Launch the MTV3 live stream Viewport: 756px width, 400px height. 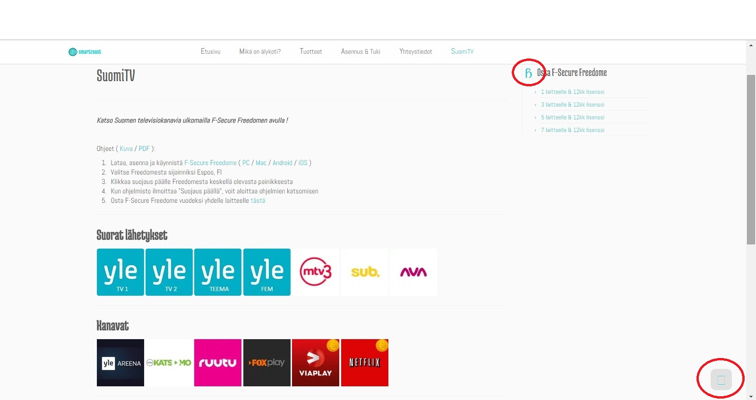tap(316, 272)
